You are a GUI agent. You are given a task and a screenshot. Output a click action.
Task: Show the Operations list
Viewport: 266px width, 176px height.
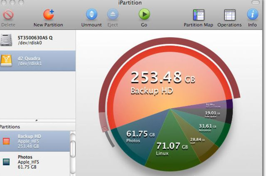pos(230,15)
